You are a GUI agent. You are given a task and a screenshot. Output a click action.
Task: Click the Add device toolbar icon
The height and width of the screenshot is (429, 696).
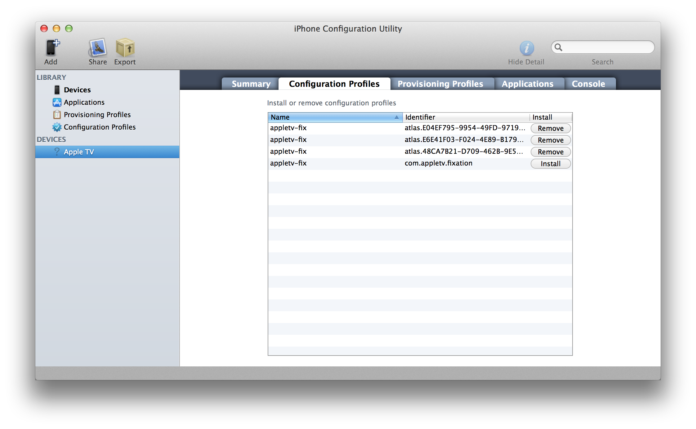(x=52, y=48)
